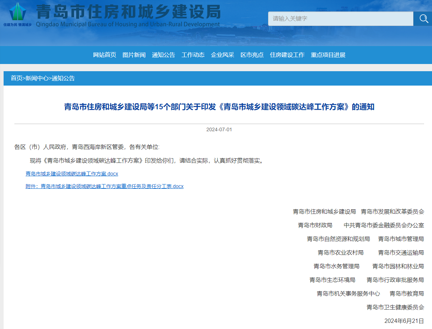Open 重点项目进展 in the nav bar
Viewport: 432px width, 329px height.
coord(328,55)
